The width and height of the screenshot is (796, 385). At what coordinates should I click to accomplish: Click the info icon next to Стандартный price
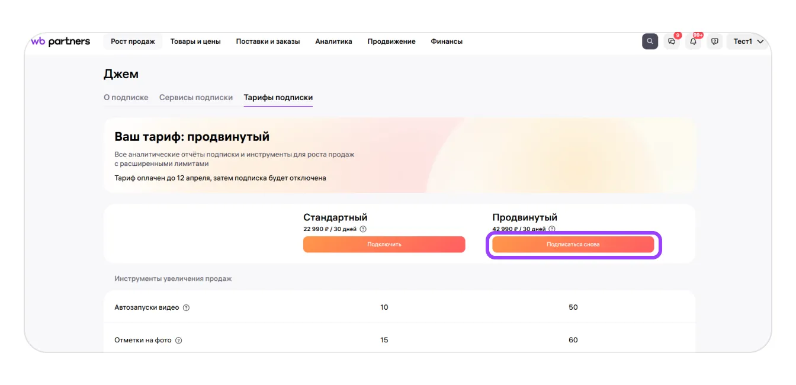(363, 229)
